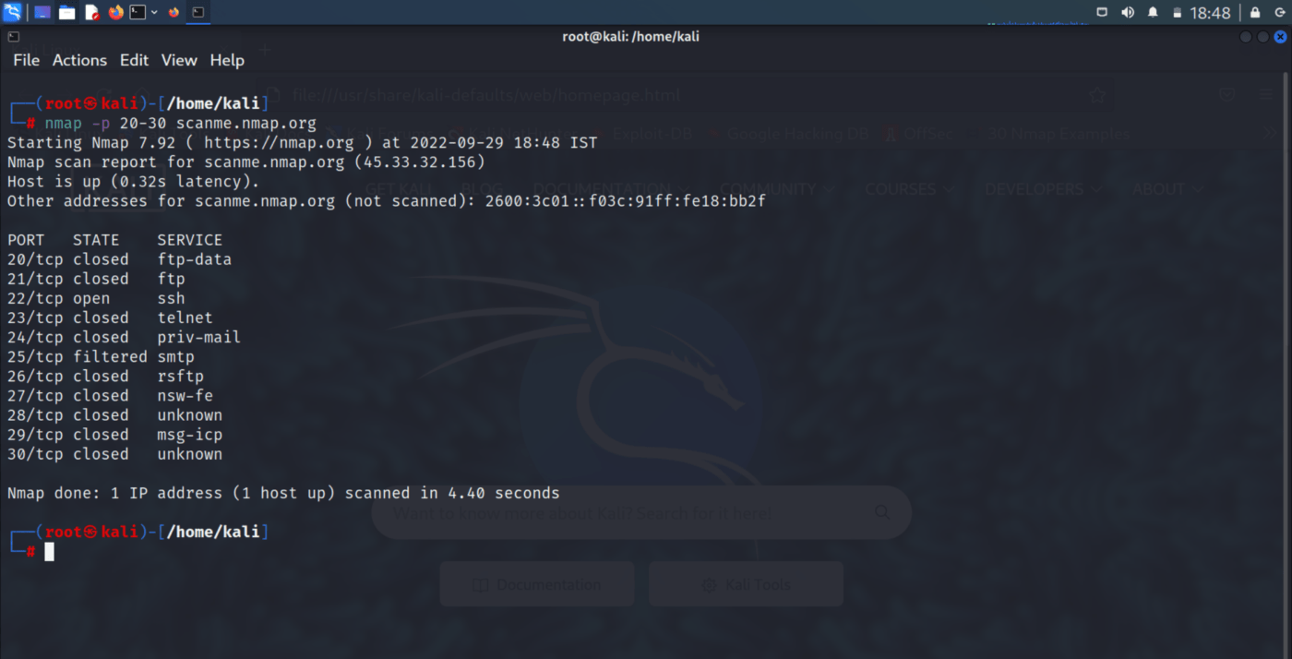The image size is (1292, 659).
Task: Launch Firefox from the taskbar
Action: click(x=115, y=12)
